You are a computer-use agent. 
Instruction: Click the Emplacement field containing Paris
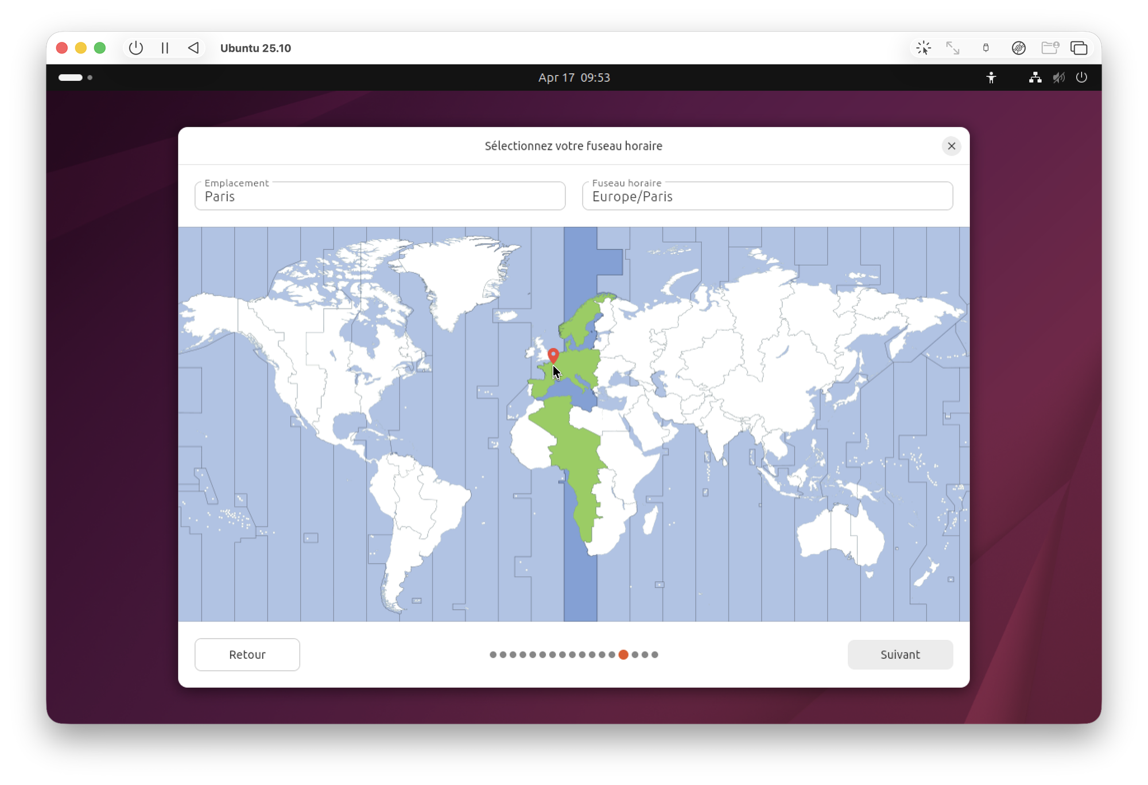(x=379, y=196)
